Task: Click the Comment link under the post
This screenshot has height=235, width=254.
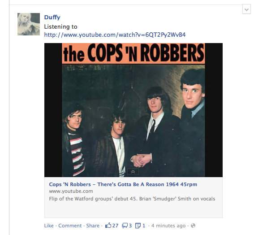Action: 70,226
